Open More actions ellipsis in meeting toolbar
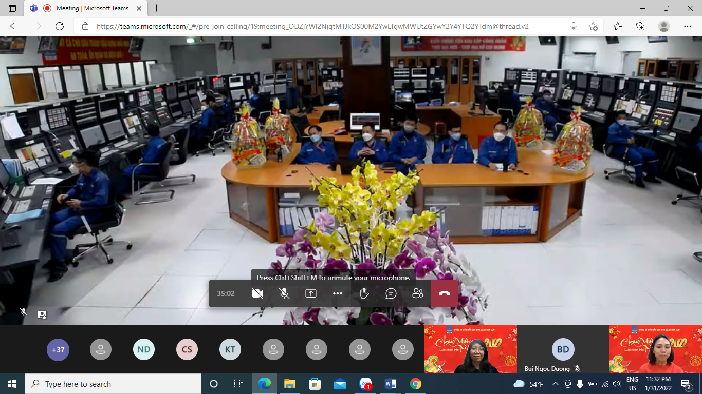702x394 pixels. click(x=338, y=293)
